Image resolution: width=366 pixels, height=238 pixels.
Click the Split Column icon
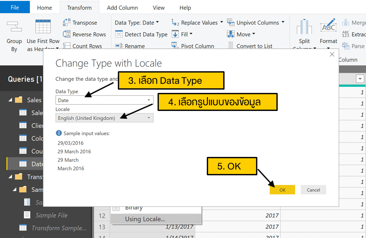(x=304, y=27)
